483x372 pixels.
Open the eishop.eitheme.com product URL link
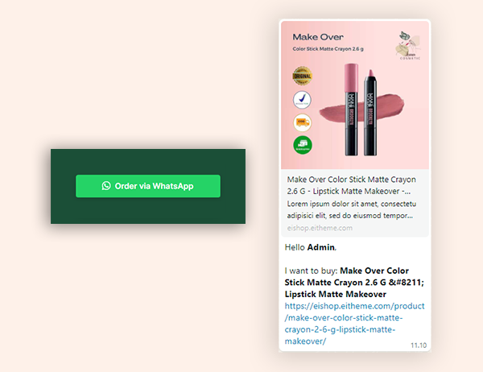(354, 324)
